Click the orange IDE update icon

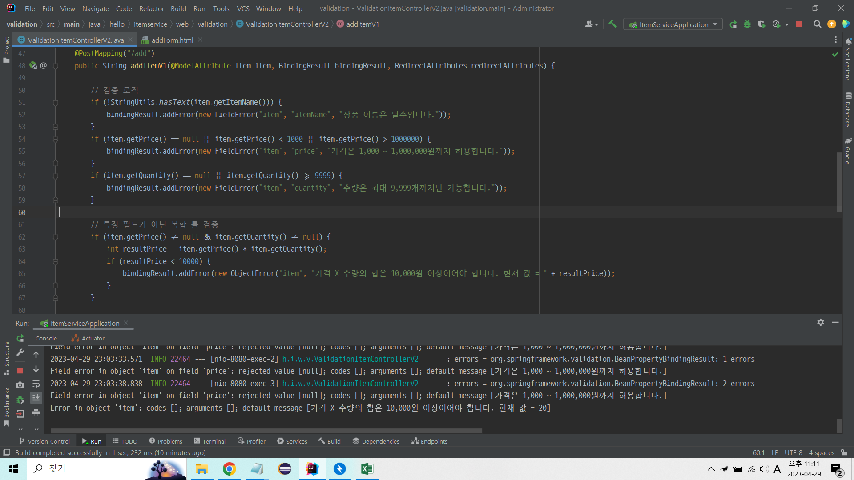pyautogui.click(x=831, y=24)
